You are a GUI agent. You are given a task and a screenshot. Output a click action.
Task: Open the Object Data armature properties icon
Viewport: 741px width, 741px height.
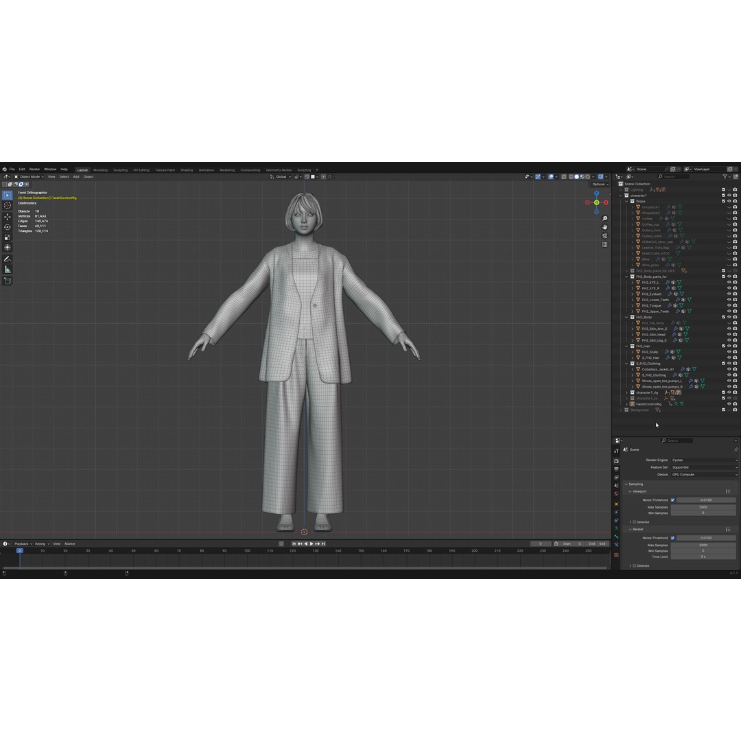pos(616,528)
